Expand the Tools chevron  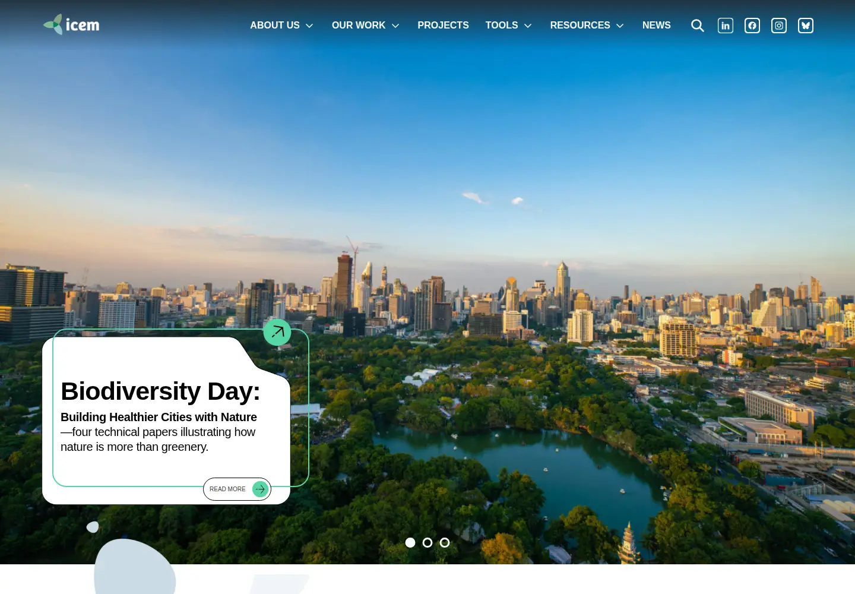pyautogui.click(x=528, y=26)
